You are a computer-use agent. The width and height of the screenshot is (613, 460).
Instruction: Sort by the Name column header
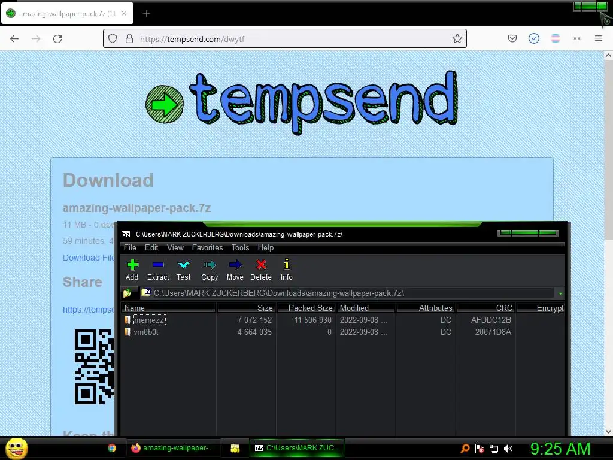click(168, 308)
